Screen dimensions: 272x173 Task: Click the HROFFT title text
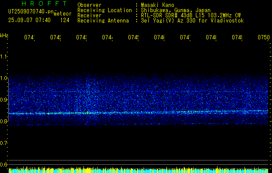click(45, 3)
